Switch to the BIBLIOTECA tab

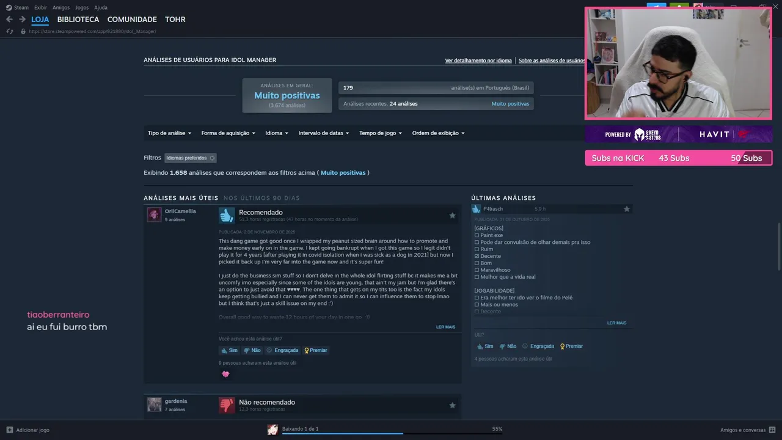tap(78, 20)
